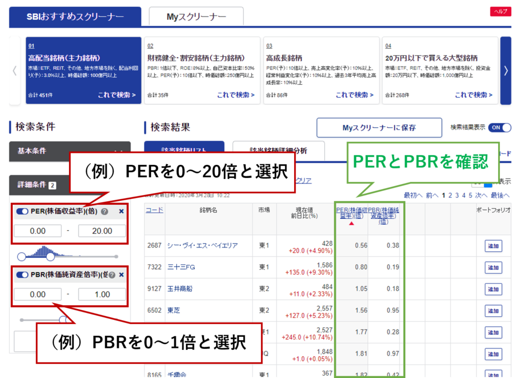The image size is (532, 378).
Task: Toggle the PER(株価収益率) condition switch
Action: (x=22, y=212)
